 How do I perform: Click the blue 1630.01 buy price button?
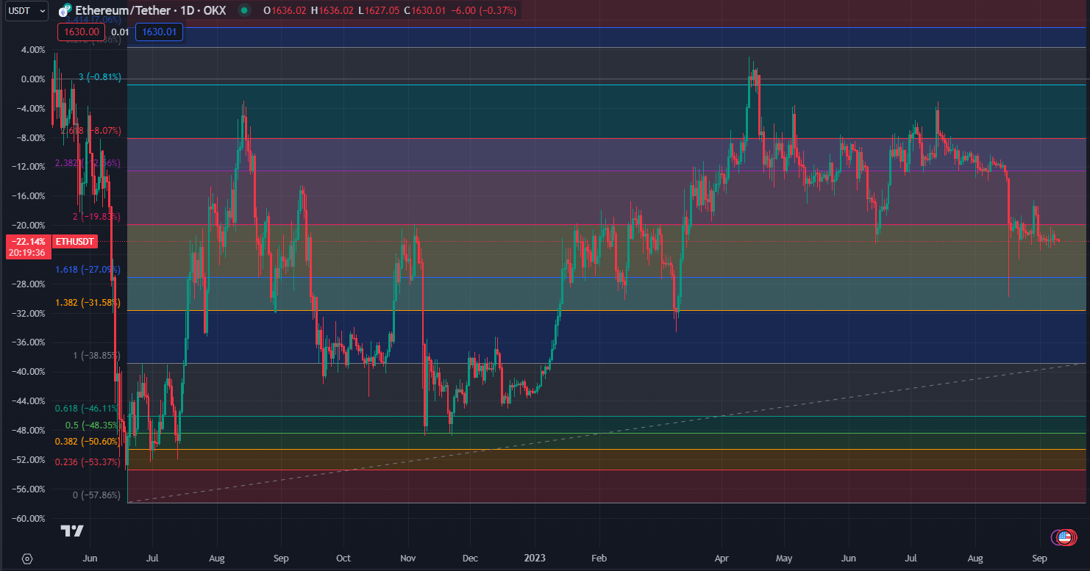[x=159, y=32]
